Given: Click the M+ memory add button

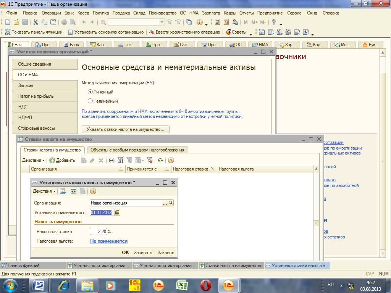Looking at the screenshot, I should pyautogui.click(x=254, y=22).
